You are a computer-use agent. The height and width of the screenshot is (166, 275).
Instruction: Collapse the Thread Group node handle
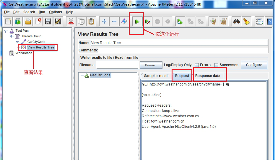point(12,36)
